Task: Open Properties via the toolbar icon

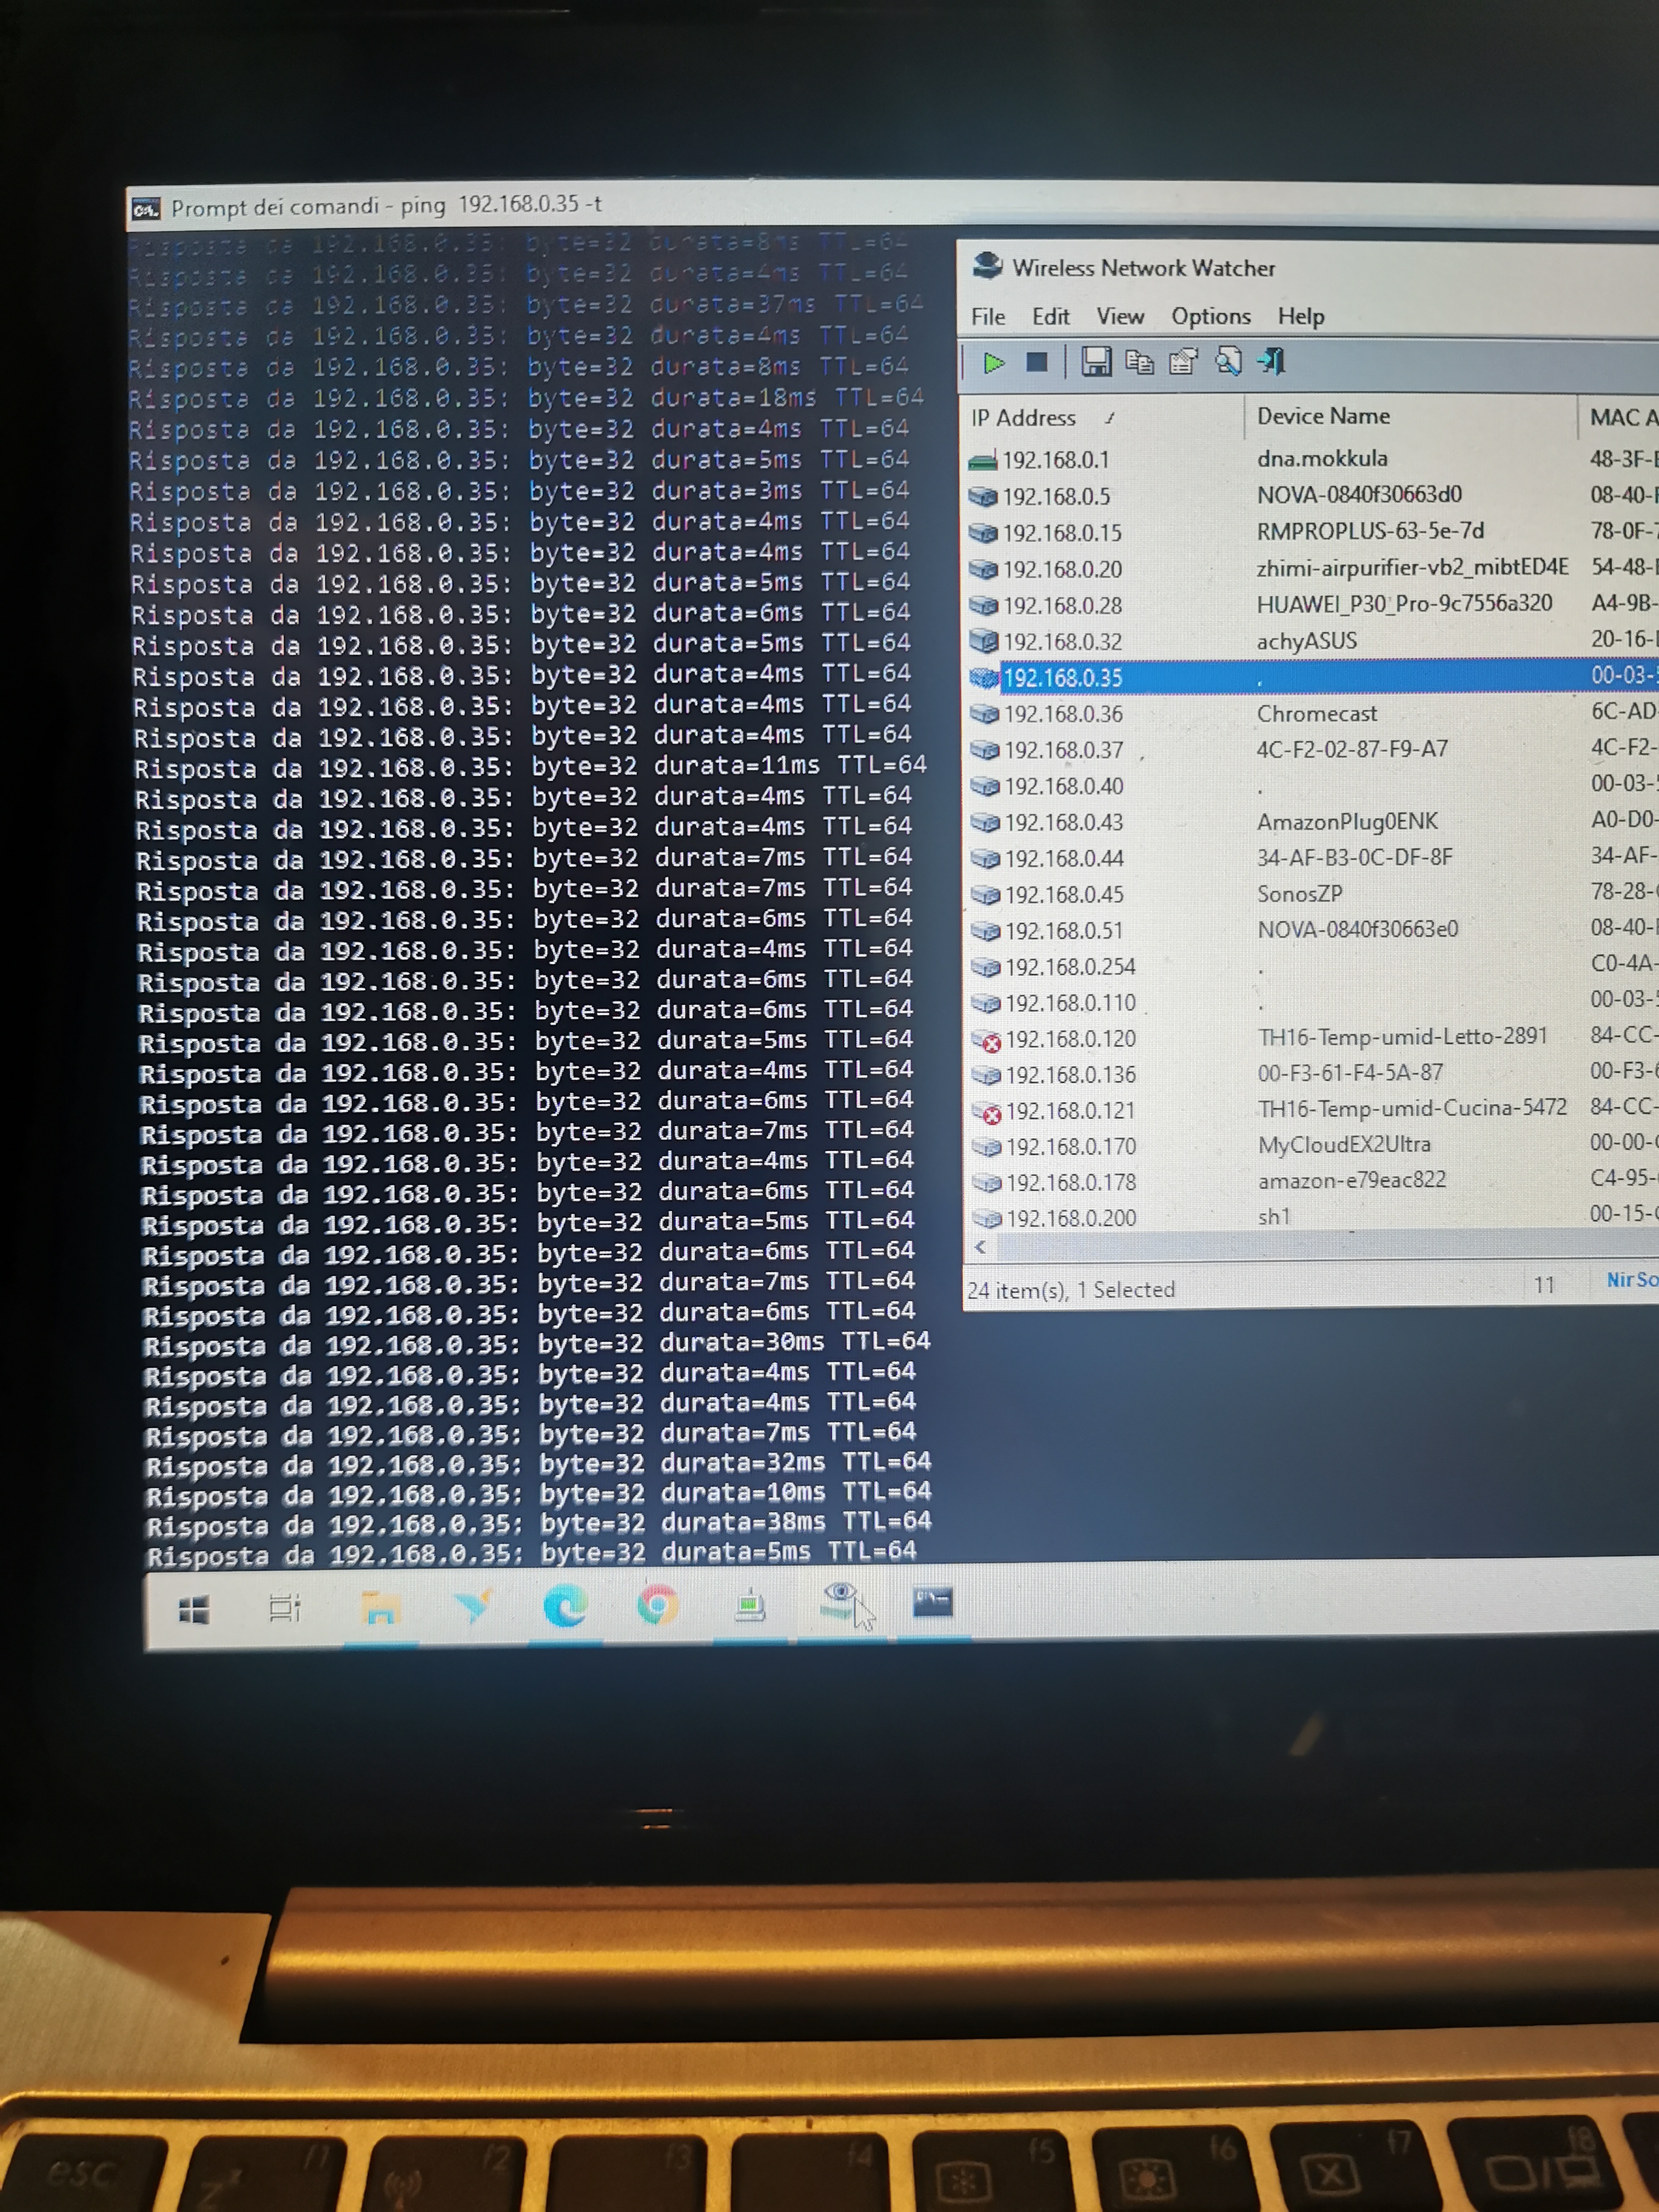Action: tap(1183, 362)
